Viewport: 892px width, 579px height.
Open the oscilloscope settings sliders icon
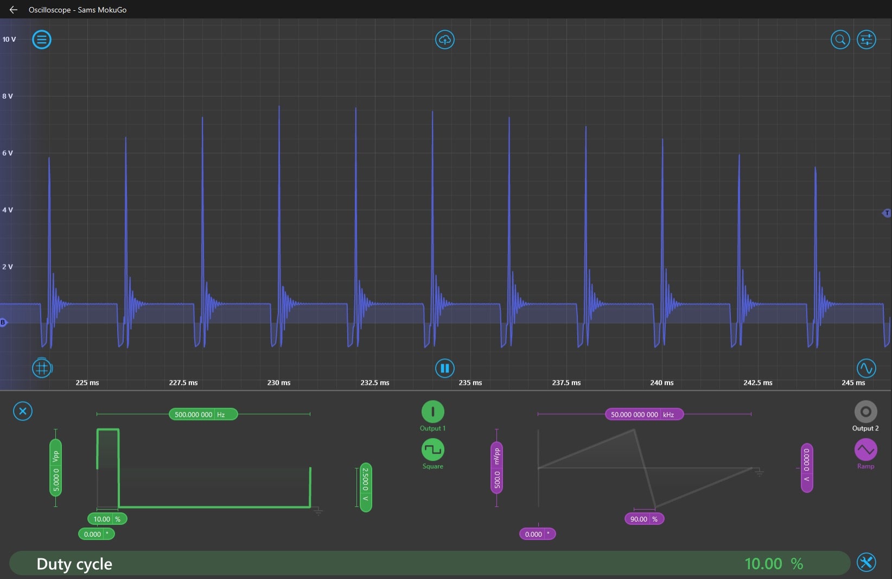coord(866,40)
